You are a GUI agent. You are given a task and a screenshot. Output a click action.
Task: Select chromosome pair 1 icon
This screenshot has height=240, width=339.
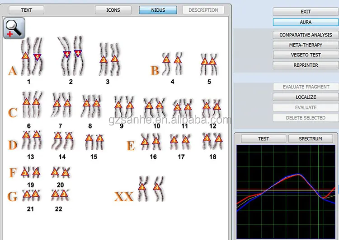click(31, 56)
